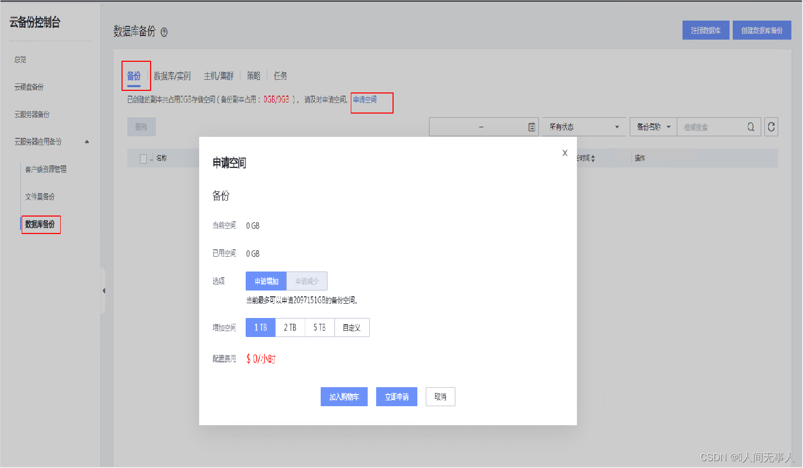
Task: Collapse the sidebar with the arrow handle
Action: (x=104, y=291)
